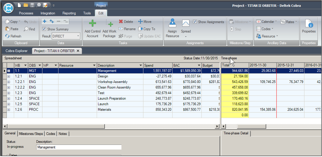Select the Edit ribbon tab

click(x=101, y=13)
